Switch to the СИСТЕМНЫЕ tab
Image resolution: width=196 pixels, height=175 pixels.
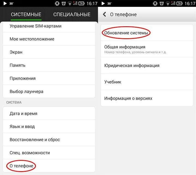26,14
